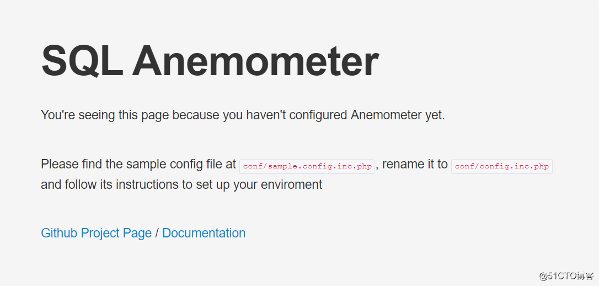The image size is (599, 286).
Task: Open the Documentation link
Action: (x=204, y=233)
